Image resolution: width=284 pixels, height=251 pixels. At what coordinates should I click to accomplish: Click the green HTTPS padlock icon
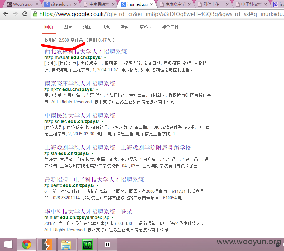pyautogui.click(x=35, y=14)
